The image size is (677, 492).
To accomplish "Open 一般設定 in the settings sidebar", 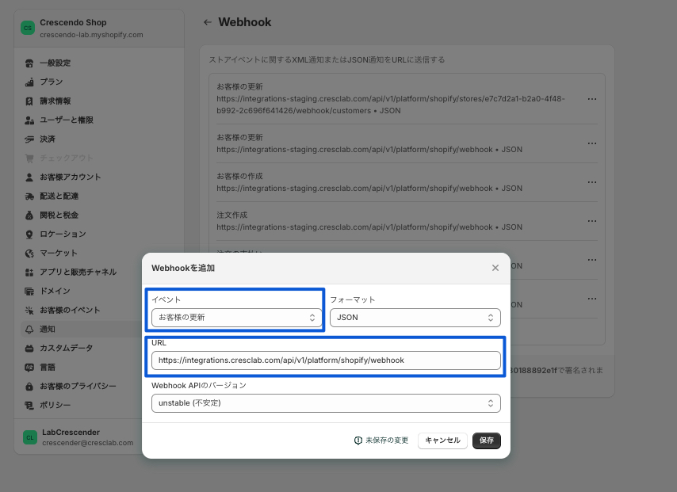I will (55, 63).
